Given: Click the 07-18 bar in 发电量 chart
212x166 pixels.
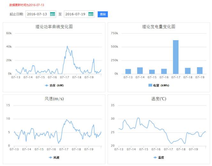Looking at the screenshot, I should click(x=187, y=71).
